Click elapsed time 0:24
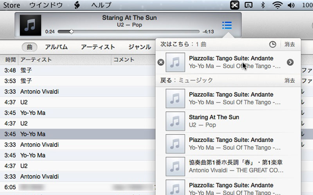 [50, 32]
